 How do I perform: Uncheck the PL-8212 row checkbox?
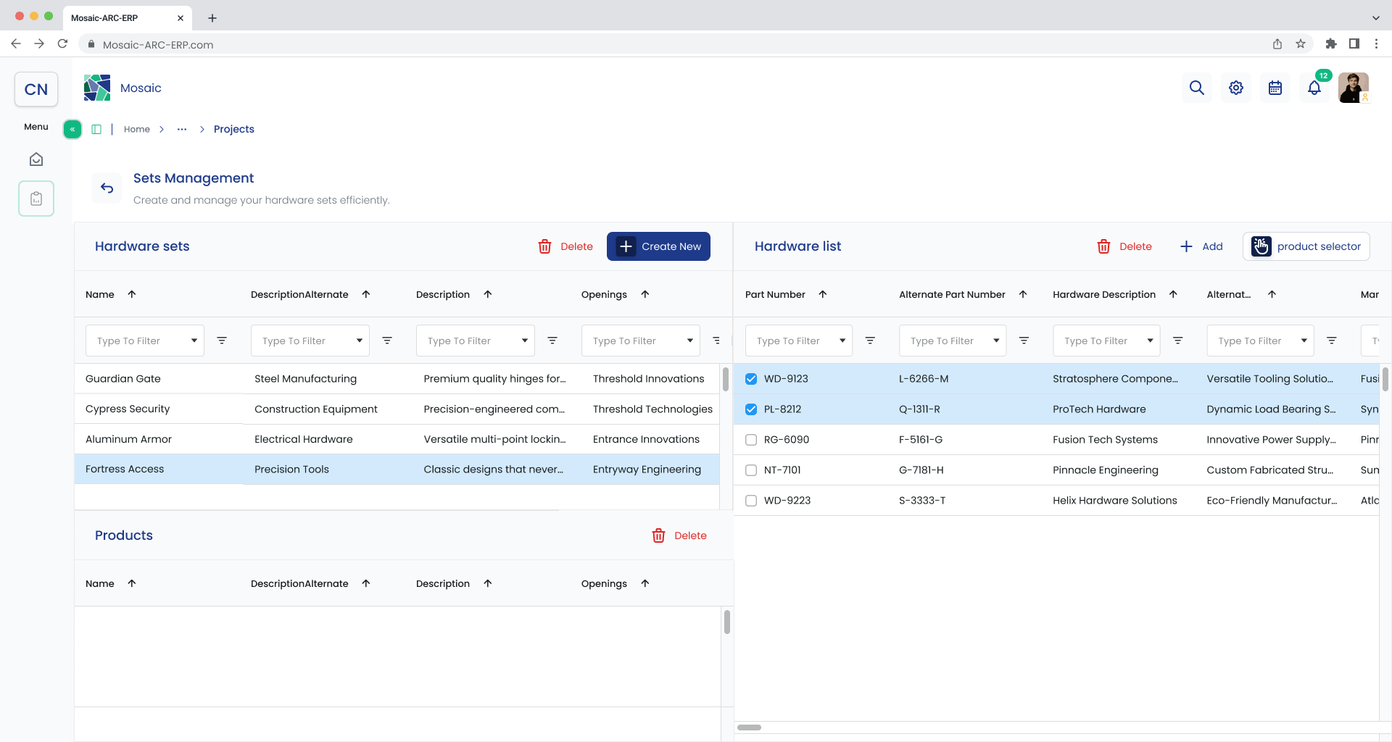pyautogui.click(x=751, y=409)
